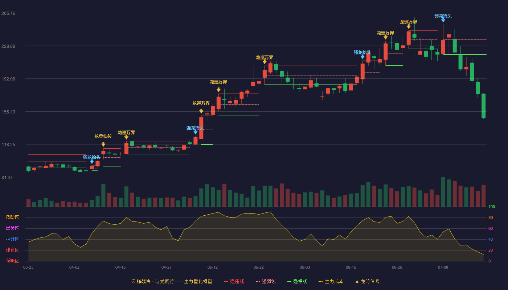Click the 04-27 date axis label
This screenshot has width=508, height=290.
167,267
